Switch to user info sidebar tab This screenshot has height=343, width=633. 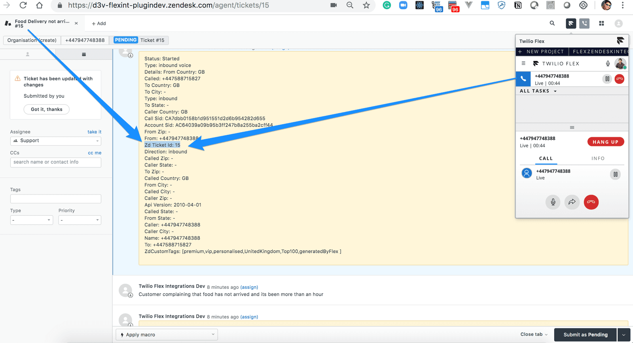[x=28, y=54]
